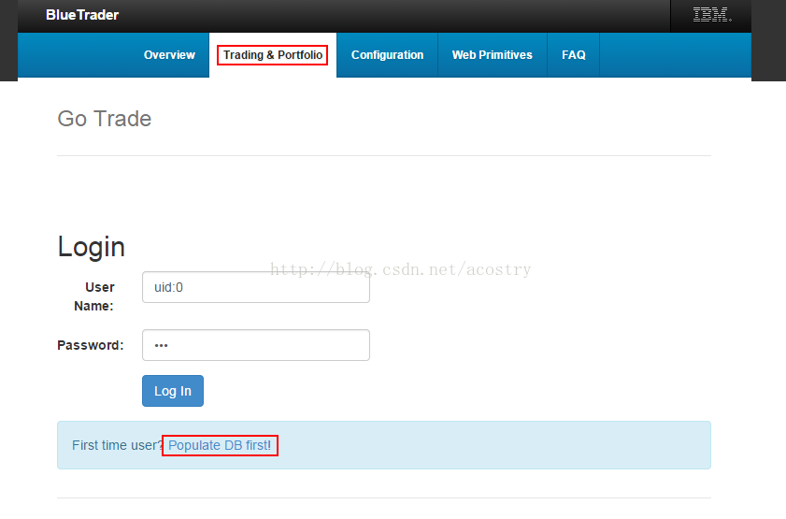Select the Trading & Portfolio tab
786x519 pixels.
(x=273, y=55)
